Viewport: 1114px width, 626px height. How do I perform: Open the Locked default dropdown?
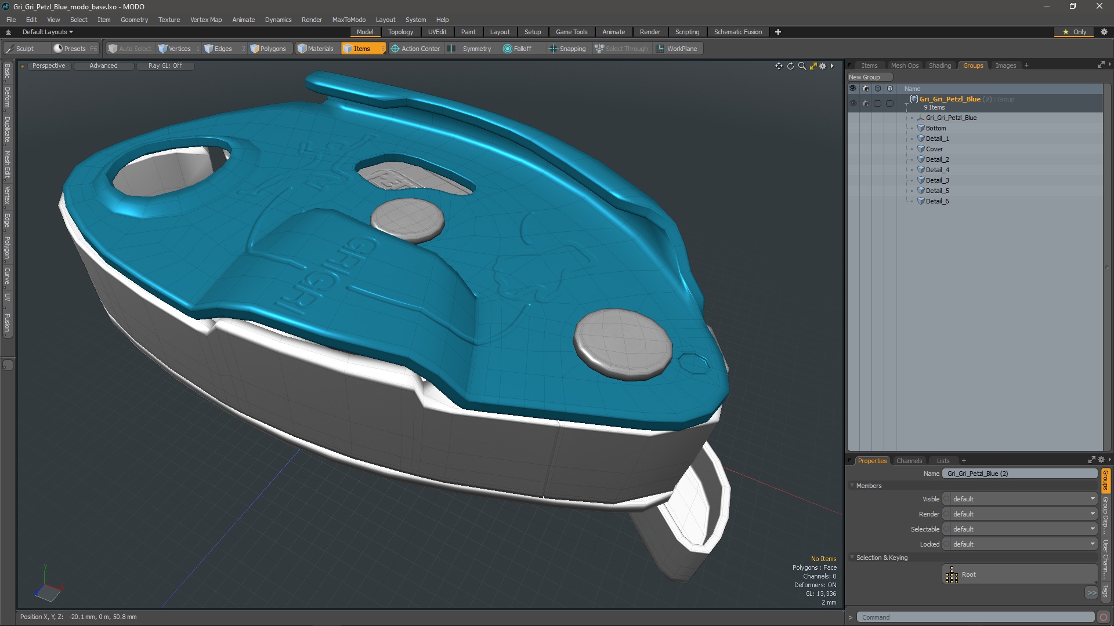pos(1020,544)
